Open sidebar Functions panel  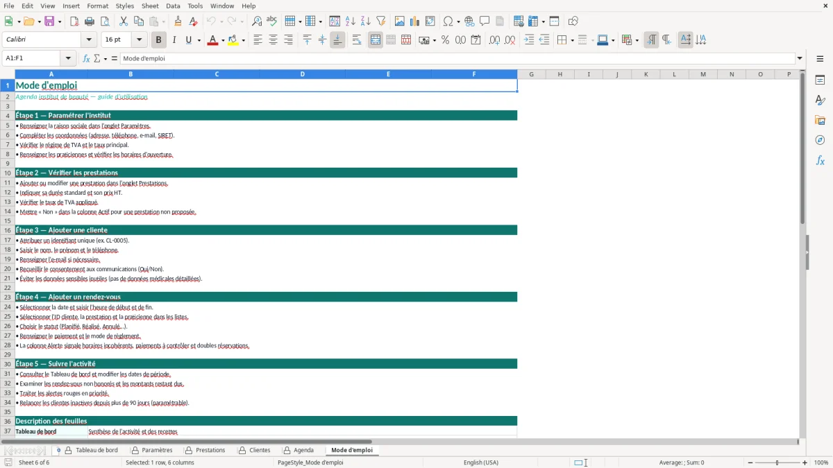(x=820, y=160)
